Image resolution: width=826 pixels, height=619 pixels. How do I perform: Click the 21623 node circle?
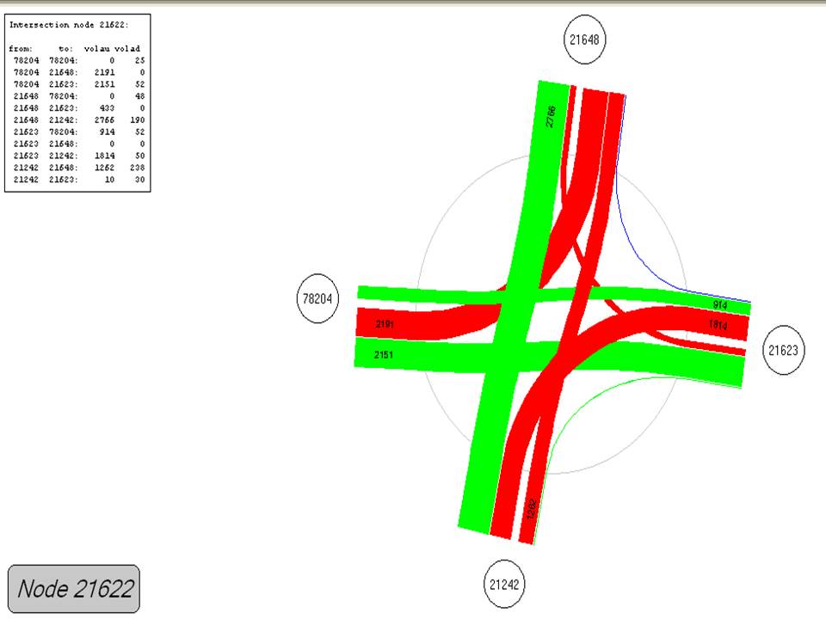[x=784, y=351]
